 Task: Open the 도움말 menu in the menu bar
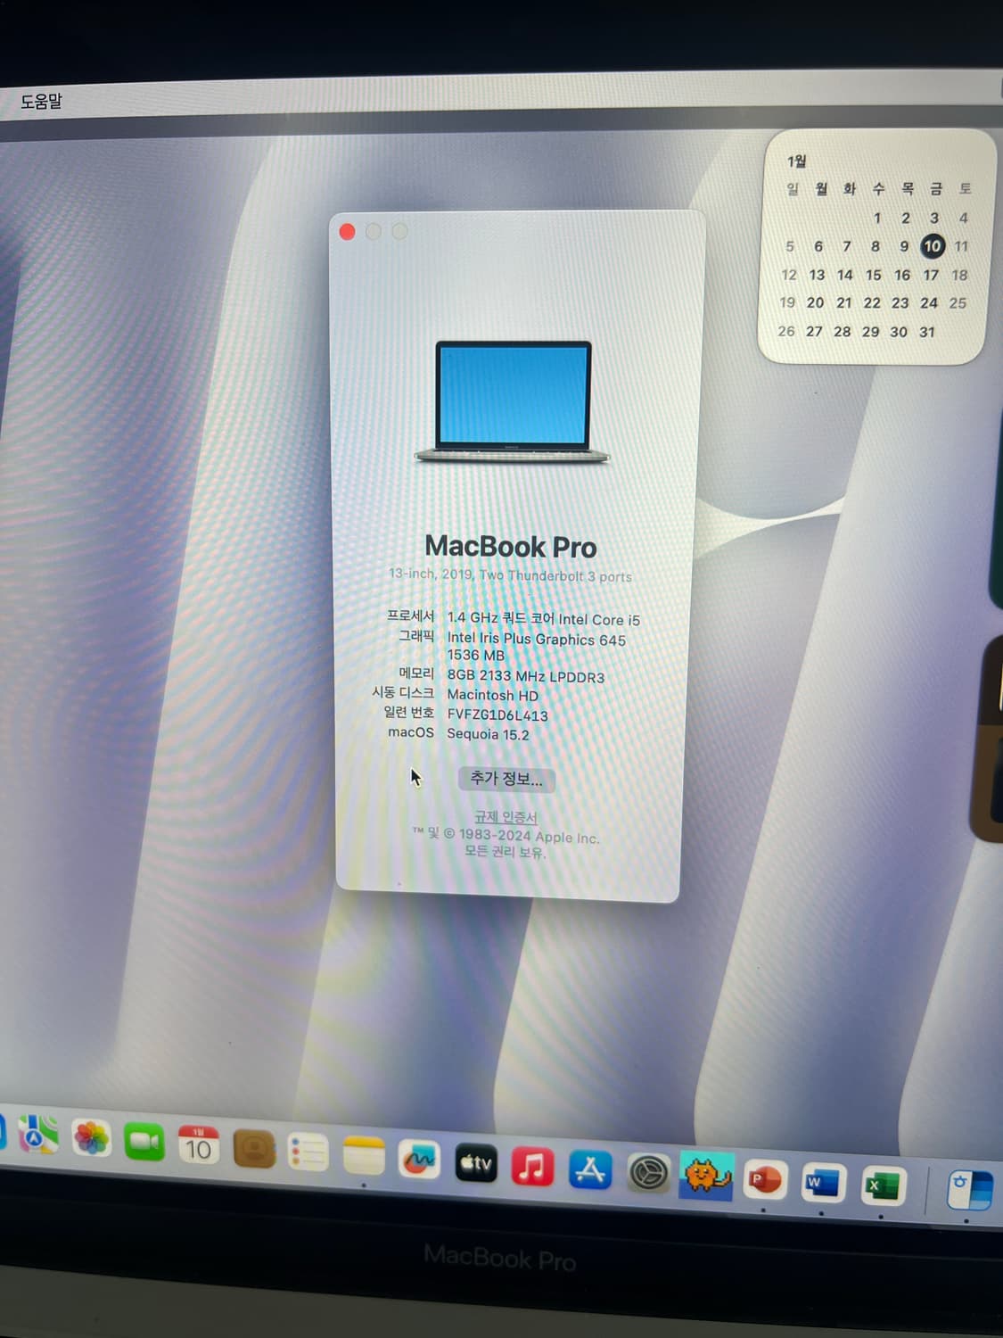[41, 102]
